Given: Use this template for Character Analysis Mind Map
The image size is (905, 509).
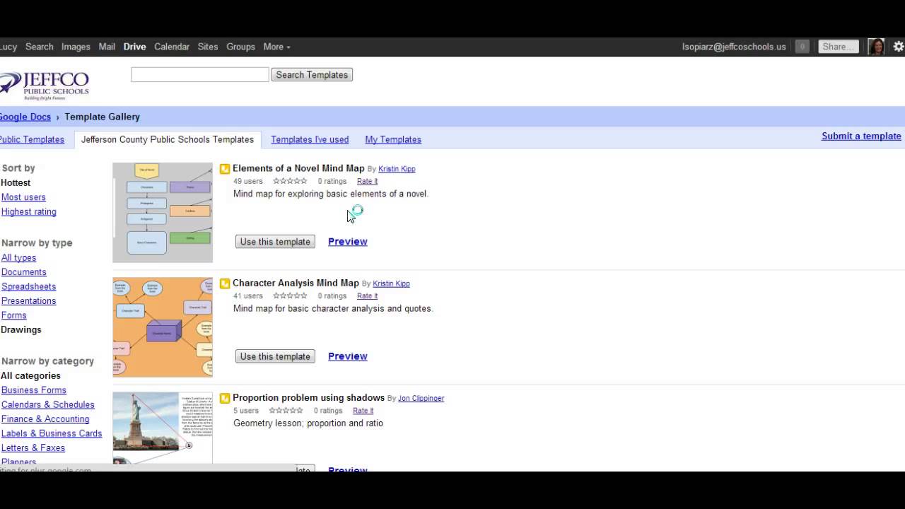Looking at the screenshot, I should (x=275, y=356).
